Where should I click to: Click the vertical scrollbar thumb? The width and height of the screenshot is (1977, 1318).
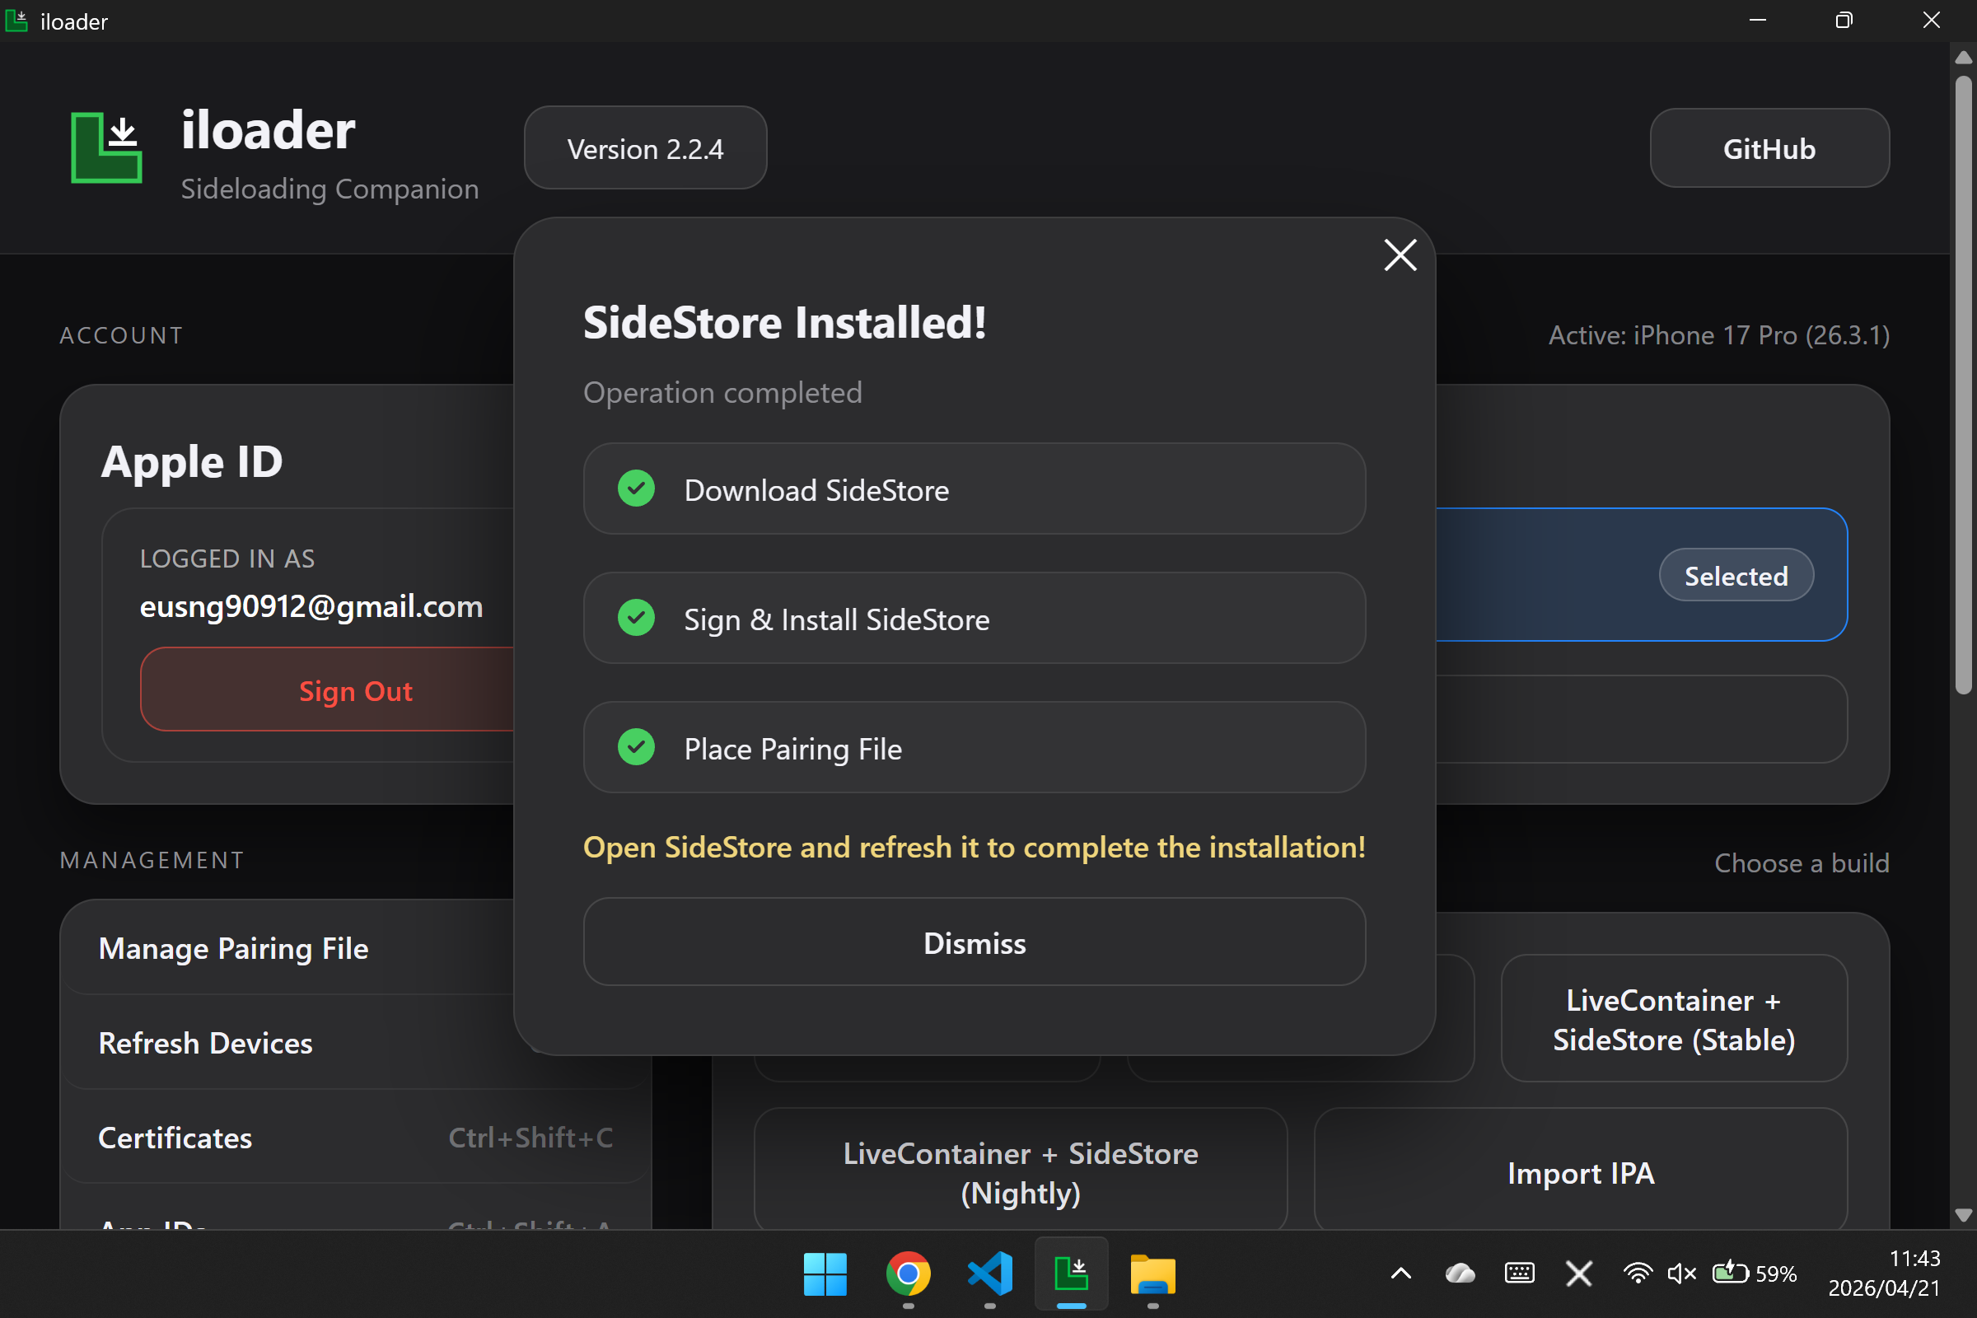coord(1963,384)
